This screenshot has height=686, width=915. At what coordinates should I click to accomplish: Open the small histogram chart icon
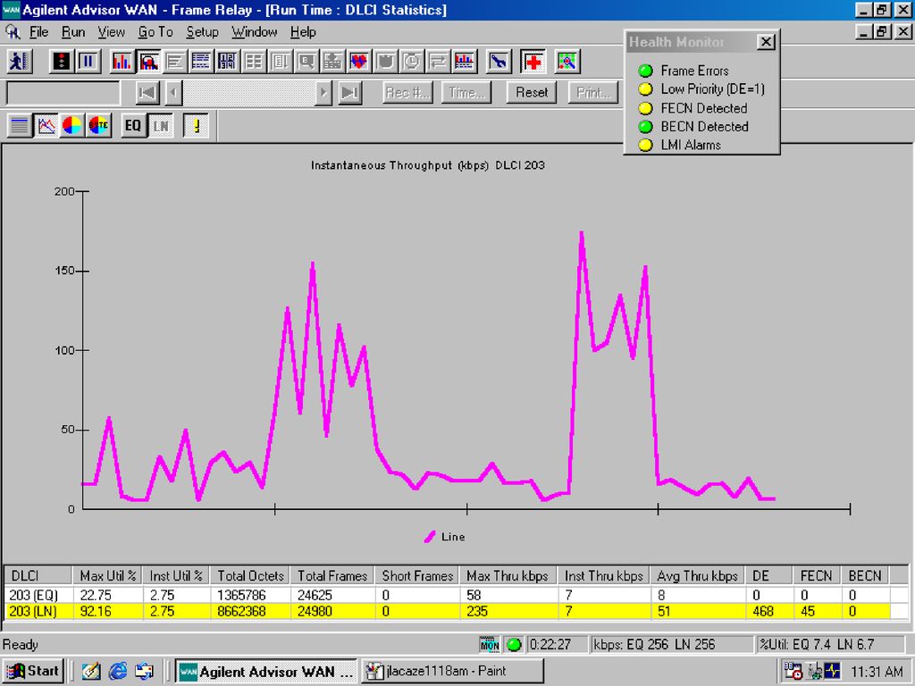click(465, 62)
